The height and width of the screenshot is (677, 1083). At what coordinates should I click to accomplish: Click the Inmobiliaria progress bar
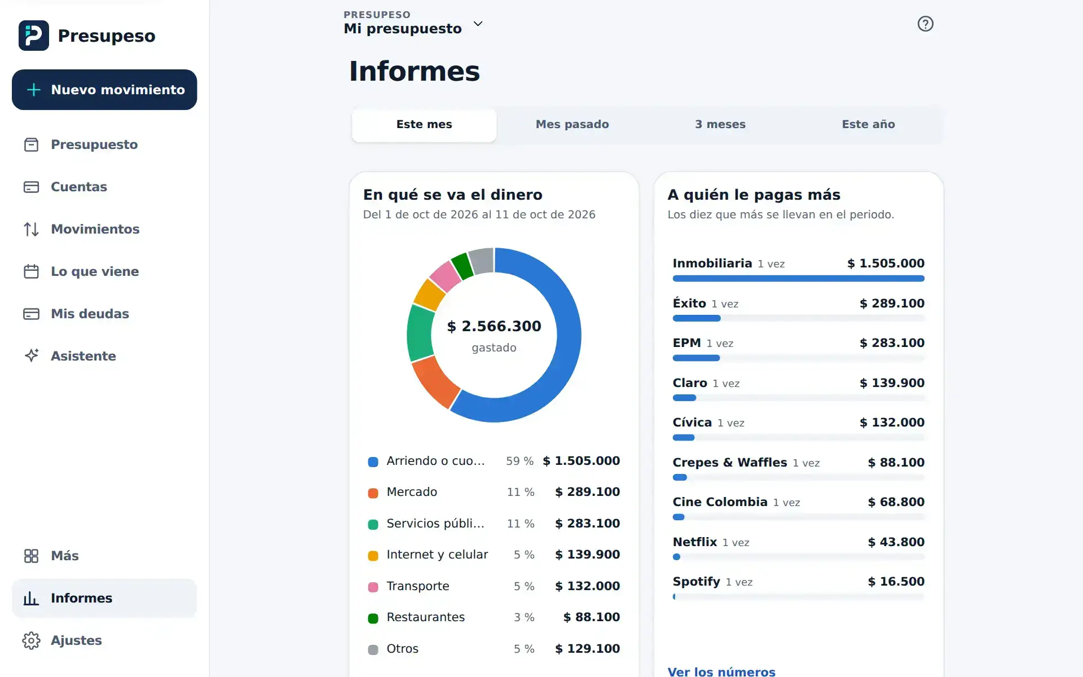(x=798, y=278)
